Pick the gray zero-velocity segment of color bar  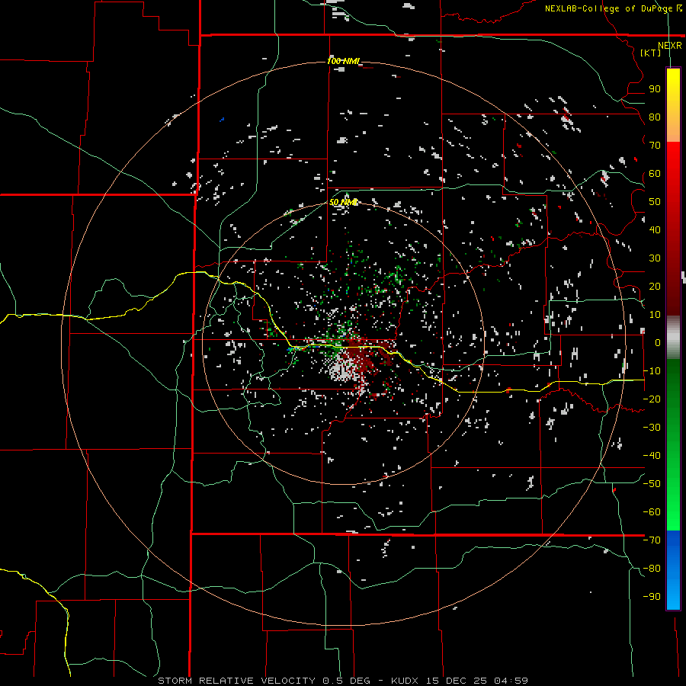673,338
